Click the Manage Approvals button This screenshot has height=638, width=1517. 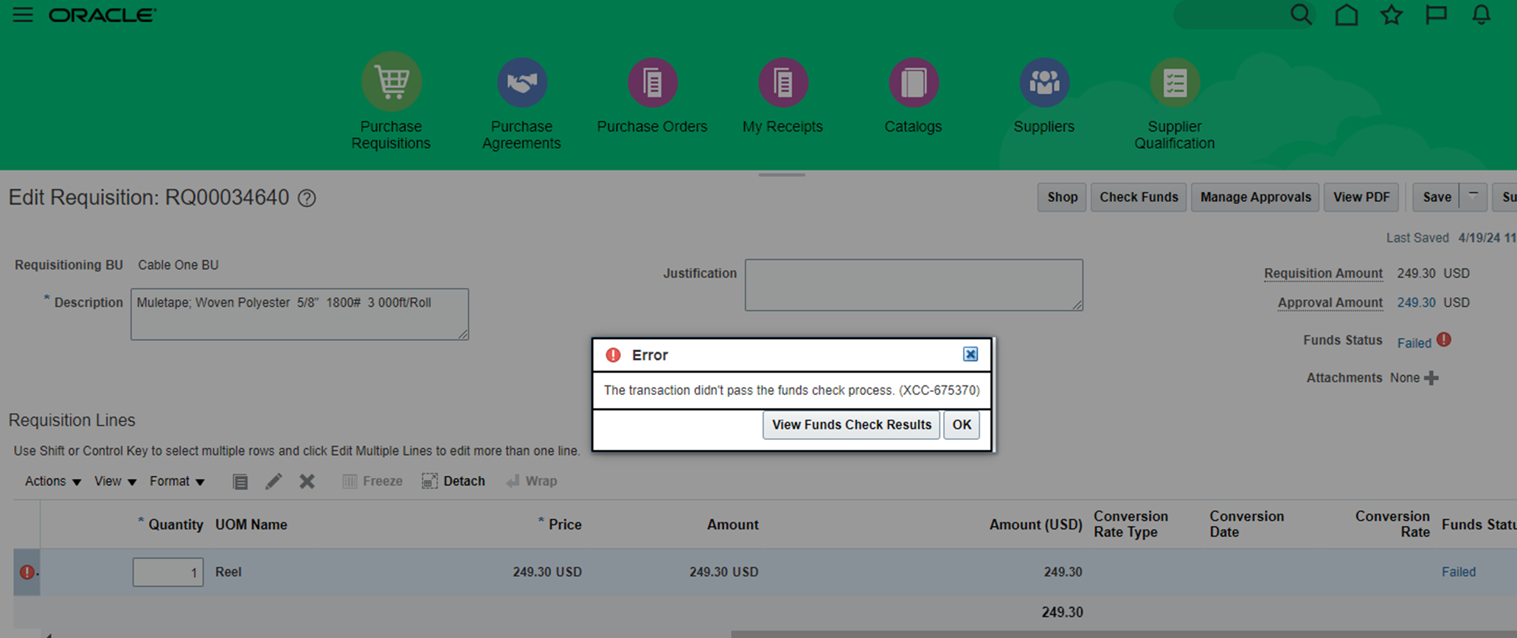(1255, 197)
